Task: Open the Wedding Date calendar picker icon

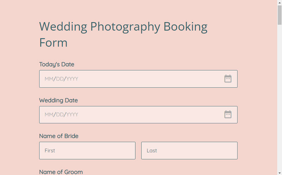Action: (228, 115)
